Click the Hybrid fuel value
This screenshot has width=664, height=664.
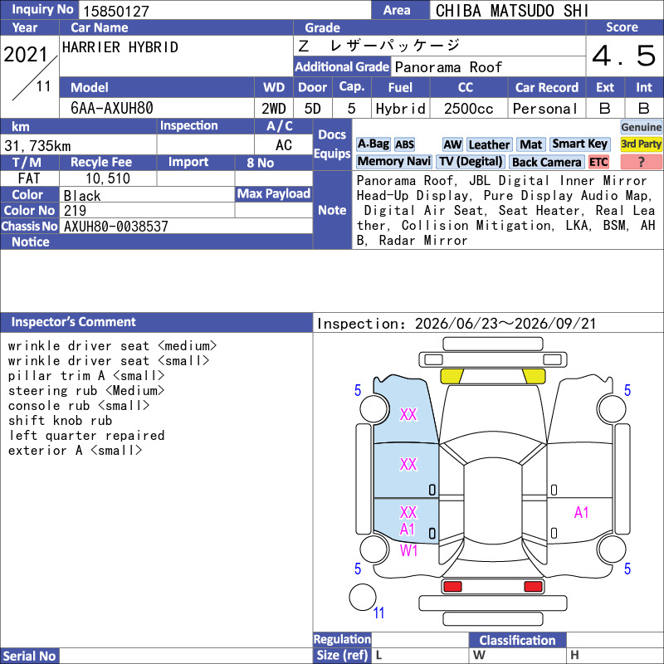tap(401, 109)
